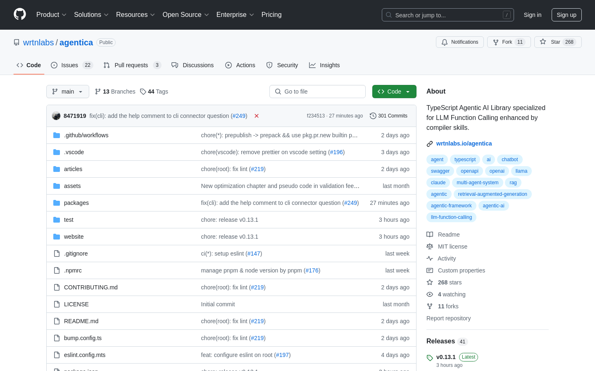The height and width of the screenshot is (371, 595).
Task: Open the GitHub home logo
Action: click(20, 14)
